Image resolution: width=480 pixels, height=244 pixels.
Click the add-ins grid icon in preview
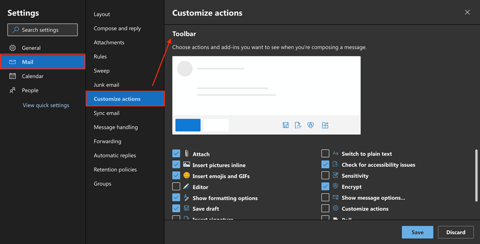click(x=325, y=125)
